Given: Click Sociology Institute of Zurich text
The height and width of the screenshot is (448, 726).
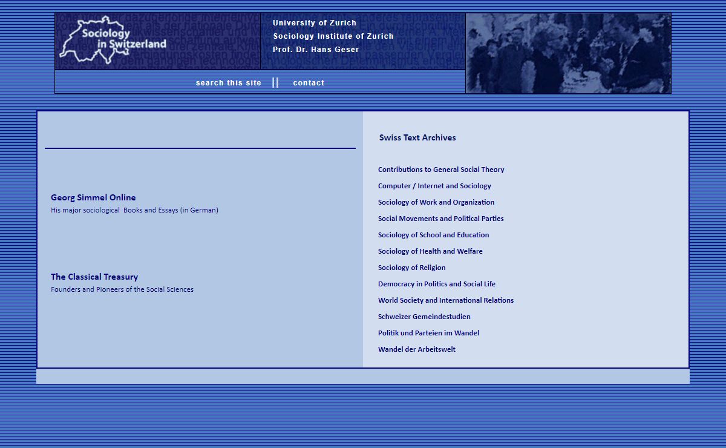Looking at the screenshot, I should pyautogui.click(x=333, y=36).
